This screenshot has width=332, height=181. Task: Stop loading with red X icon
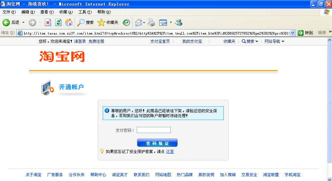tap(48, 23)
